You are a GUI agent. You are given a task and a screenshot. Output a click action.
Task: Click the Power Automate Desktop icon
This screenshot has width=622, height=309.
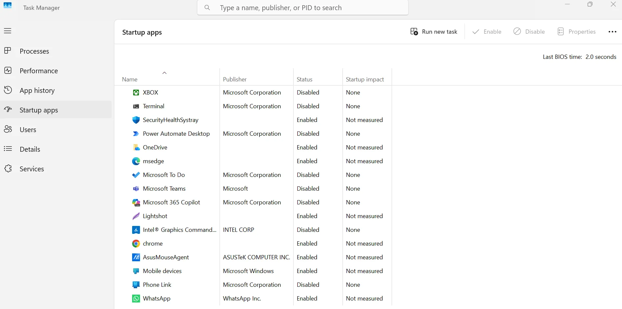pos(136,134)
